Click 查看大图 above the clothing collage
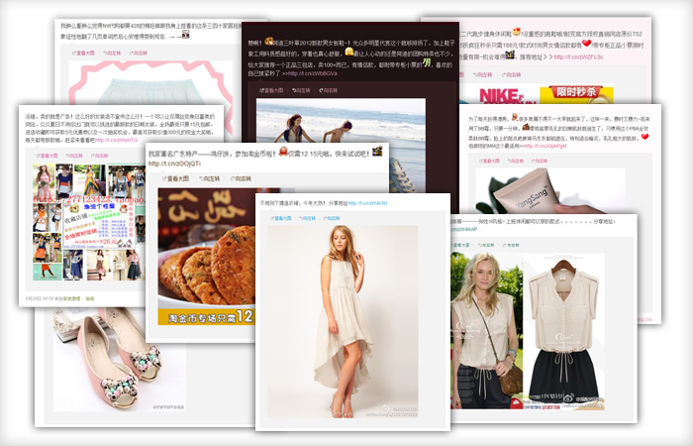The width and height of the screenshot is (693, 446). [x=48, y=156]
